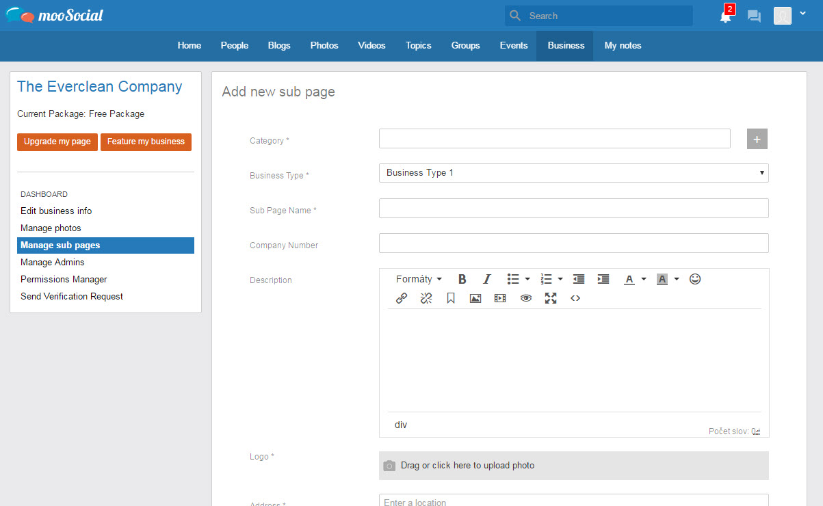Click the Enter a location field

574,501
